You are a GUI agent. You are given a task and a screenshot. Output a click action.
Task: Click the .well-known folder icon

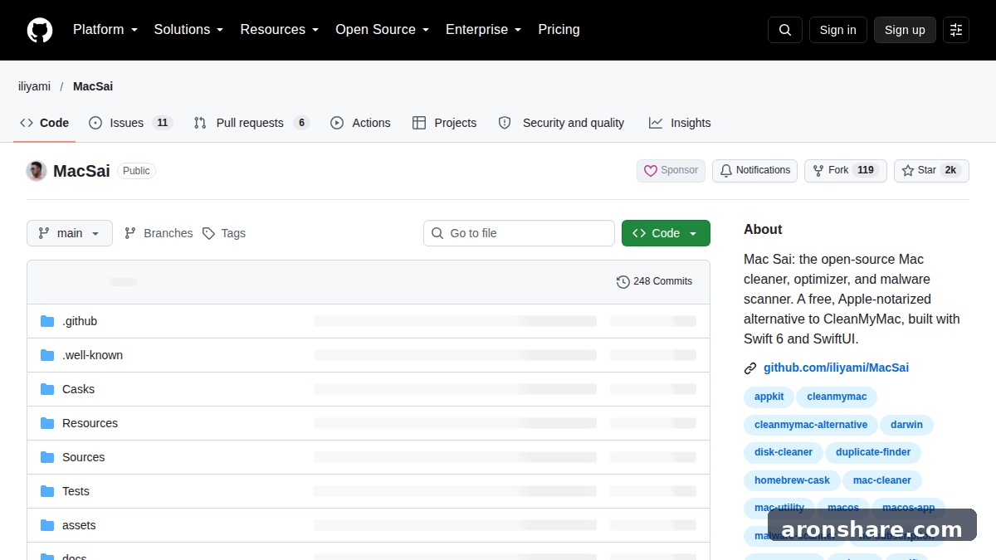tap(47, 355)
